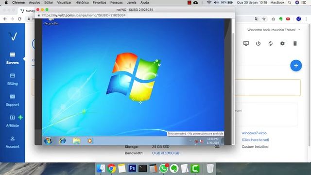Viewport: 311px width, 175px height.
Task: Click the View Console monitor icon
Action: [x=246, y=43]
